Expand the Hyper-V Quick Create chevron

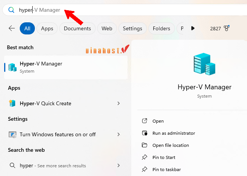coord(118,103)
